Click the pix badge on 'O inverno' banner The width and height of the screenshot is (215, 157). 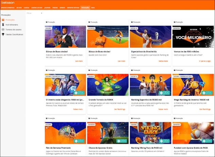tap(79, 93)
